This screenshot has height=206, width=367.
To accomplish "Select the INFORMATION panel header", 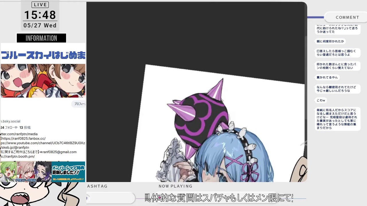I will coord(41,38).
